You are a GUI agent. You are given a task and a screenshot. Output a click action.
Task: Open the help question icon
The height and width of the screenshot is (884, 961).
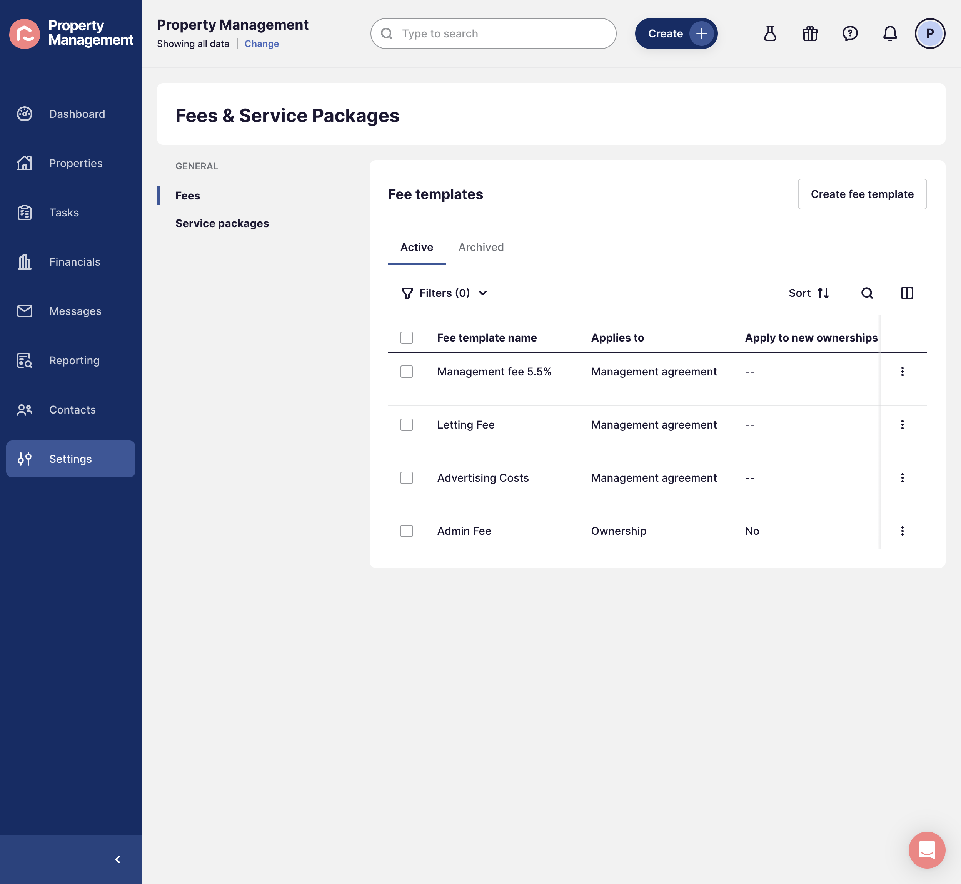coord(850,33)
